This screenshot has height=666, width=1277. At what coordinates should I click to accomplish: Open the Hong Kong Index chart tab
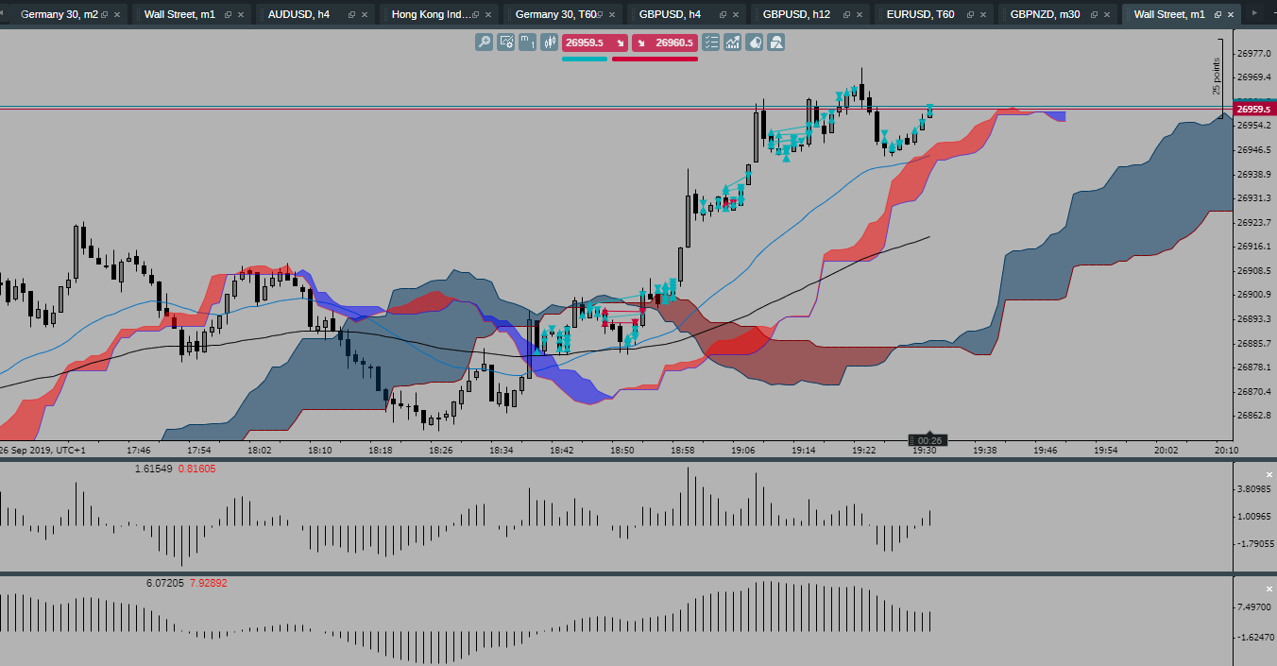(x=431, y=14)
